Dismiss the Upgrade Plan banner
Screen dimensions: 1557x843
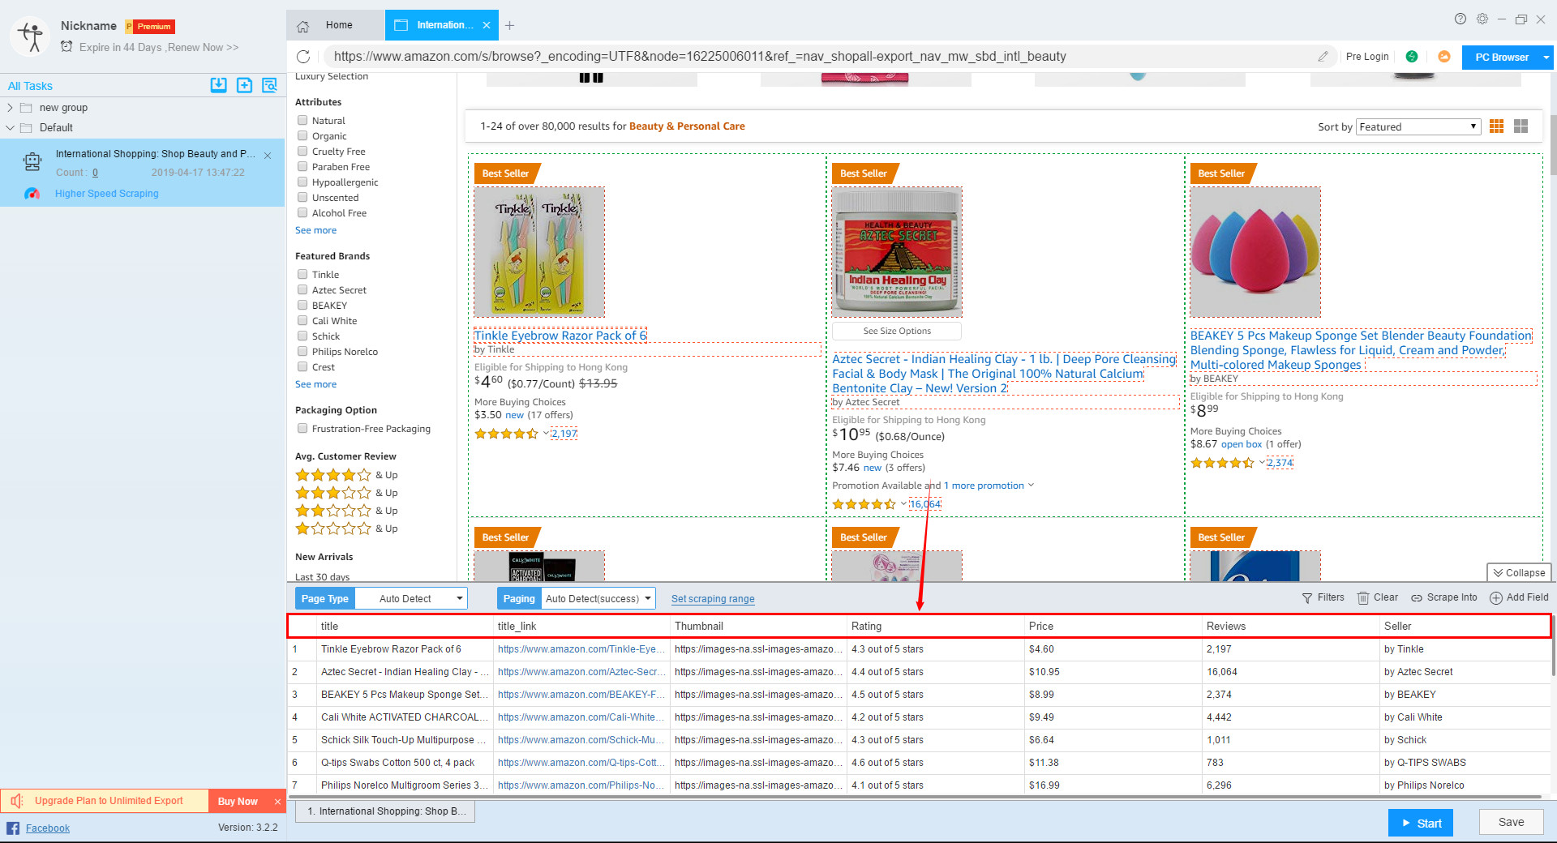point(277,802)
